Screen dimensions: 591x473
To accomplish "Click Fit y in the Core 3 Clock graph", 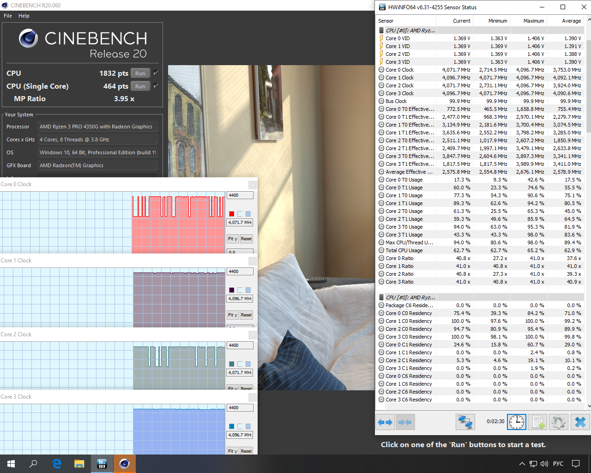I will (x=233, y=451).
